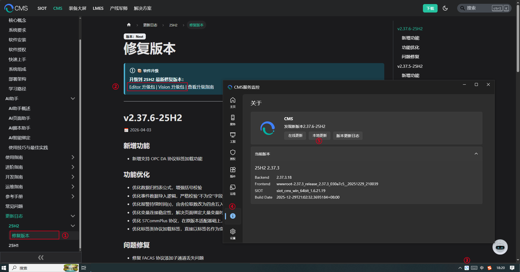Viewport: 520px width, 272px height.
Task: Open the 插件 plugins icon
Action: [x=233, y=172]
